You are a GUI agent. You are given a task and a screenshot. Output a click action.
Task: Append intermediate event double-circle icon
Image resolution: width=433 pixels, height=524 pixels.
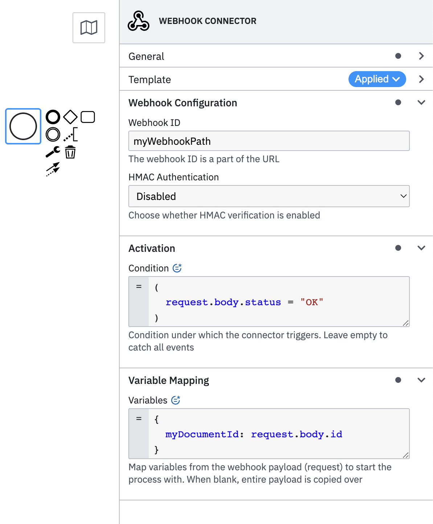[53, 134]
